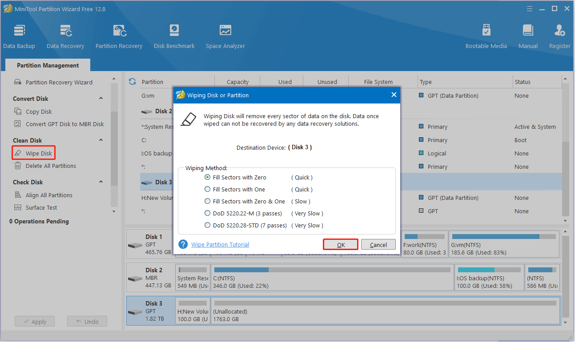Click the Delete All Partitions trash icon
Screen dimensions: 575x342
click(18, 166)
